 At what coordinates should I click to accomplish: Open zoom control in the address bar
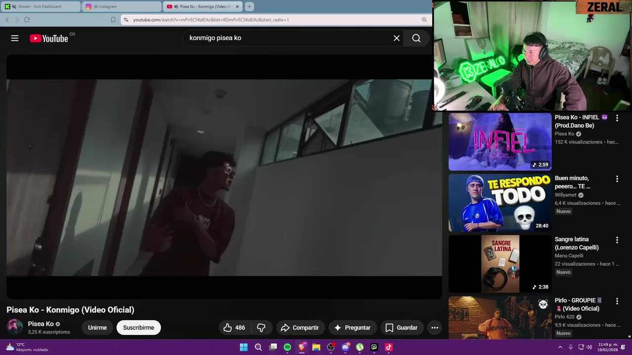point(424,20)
